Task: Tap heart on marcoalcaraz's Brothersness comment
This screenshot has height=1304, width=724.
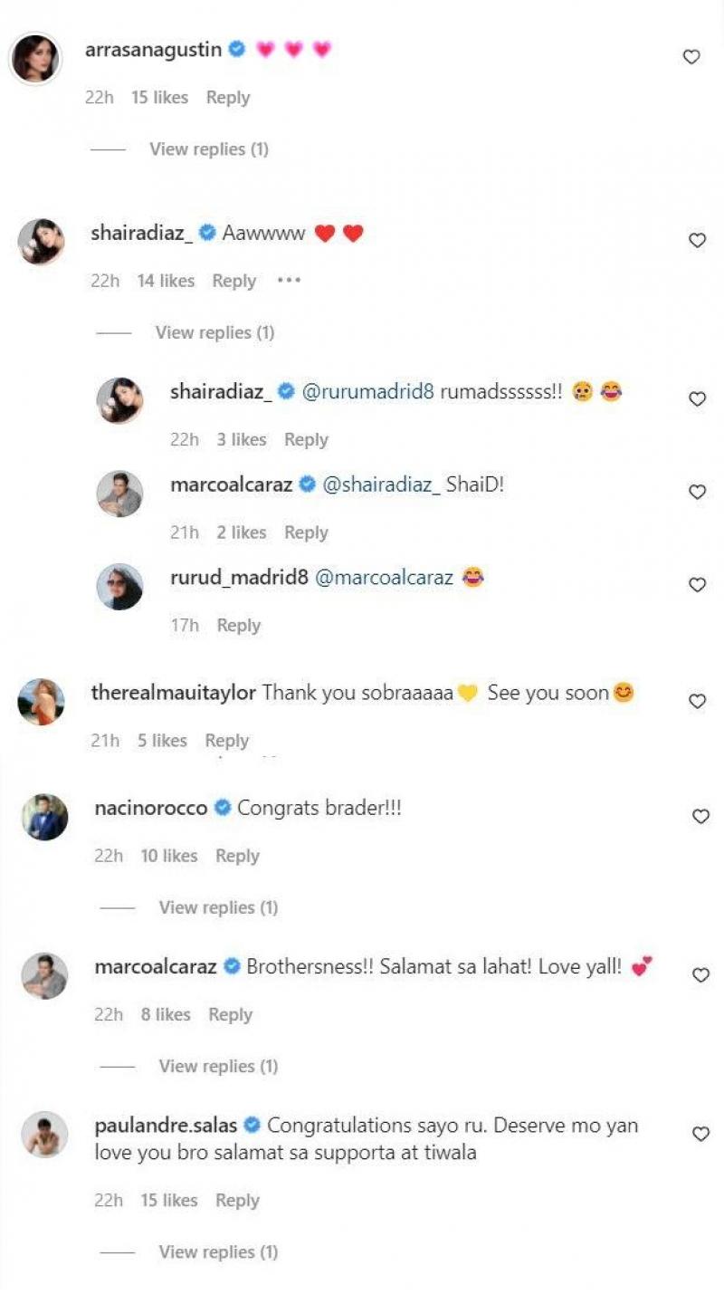Action: (700, 974)
